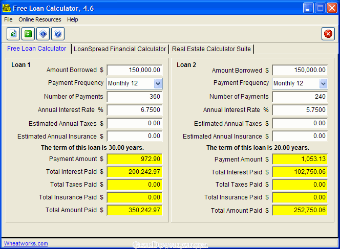The image size is (340, 249).
Task: Click Loan 1 Annual Interest Rate field
Action: (x=134, y=110)
